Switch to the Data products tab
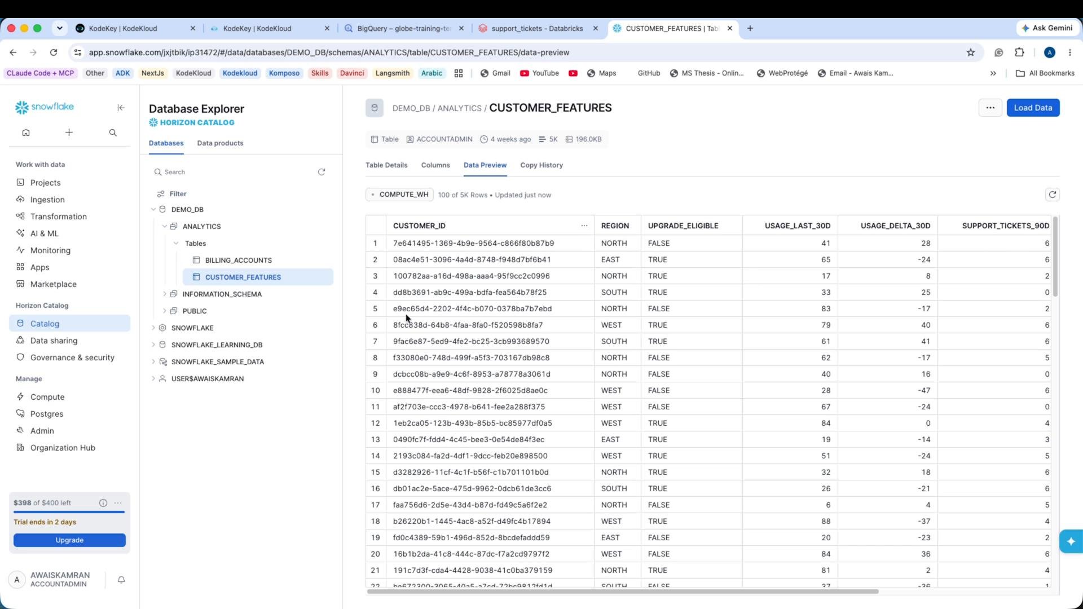 (x=220, y=143)
